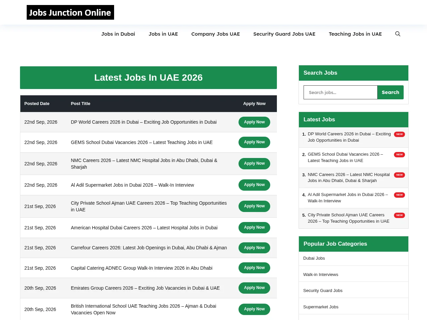Focus the Search jobs input field

pyautogui.click(x=340, y=92)
